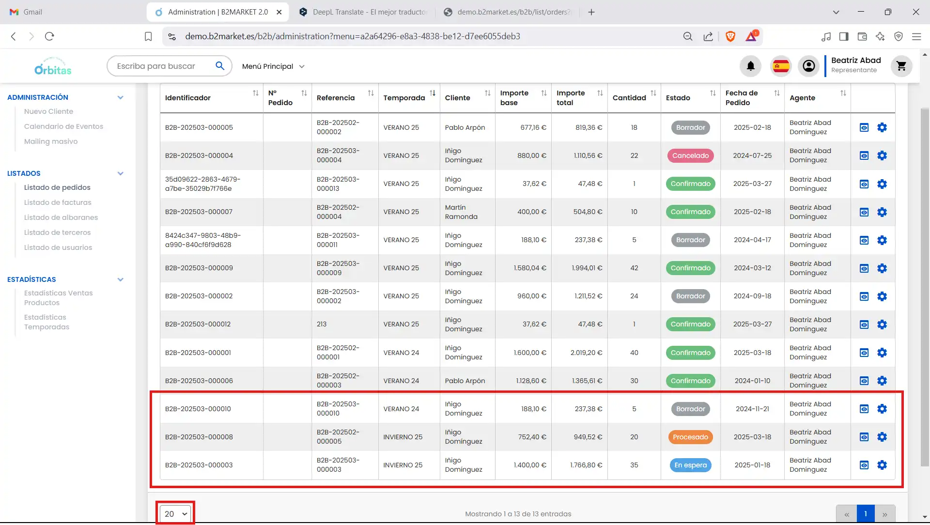The width and height of the screenshot is (930, 525).
Task: Open settings gear for order B2B-202503-000003
Action: point(882,465)
